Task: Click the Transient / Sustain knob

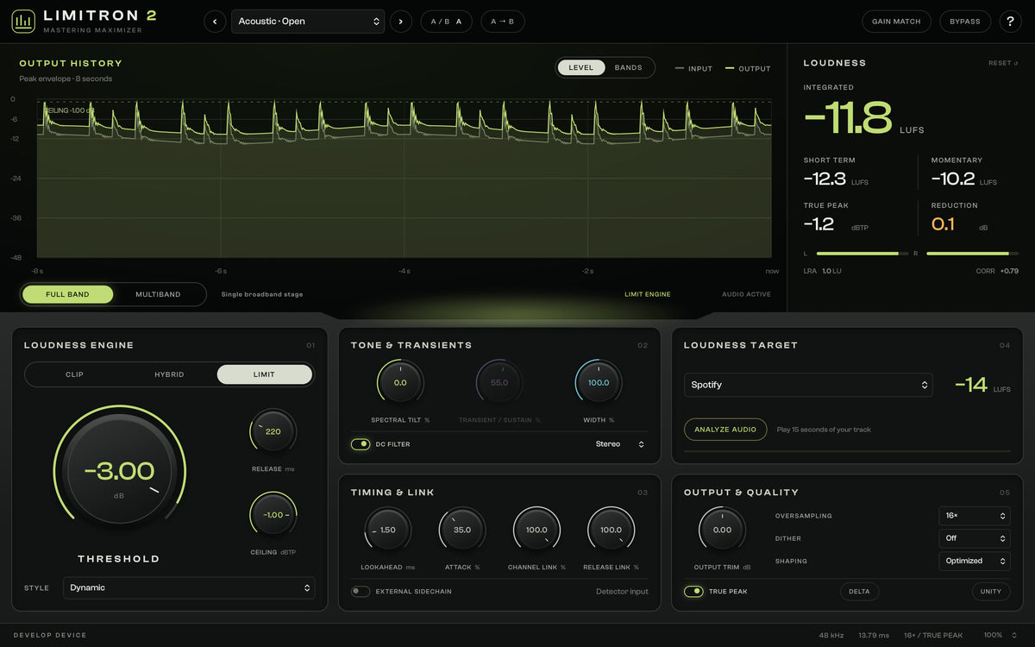Action: (499, 382)
